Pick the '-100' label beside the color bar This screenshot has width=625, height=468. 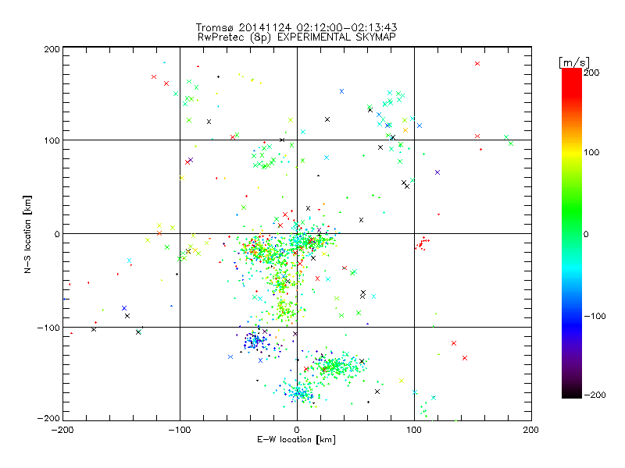point(595,316)
